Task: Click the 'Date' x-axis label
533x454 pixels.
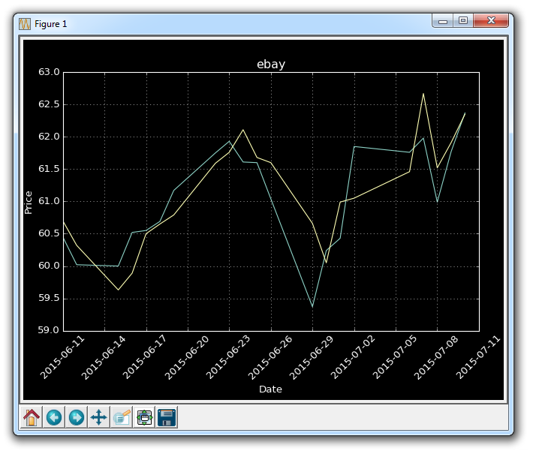Action: 270,389
